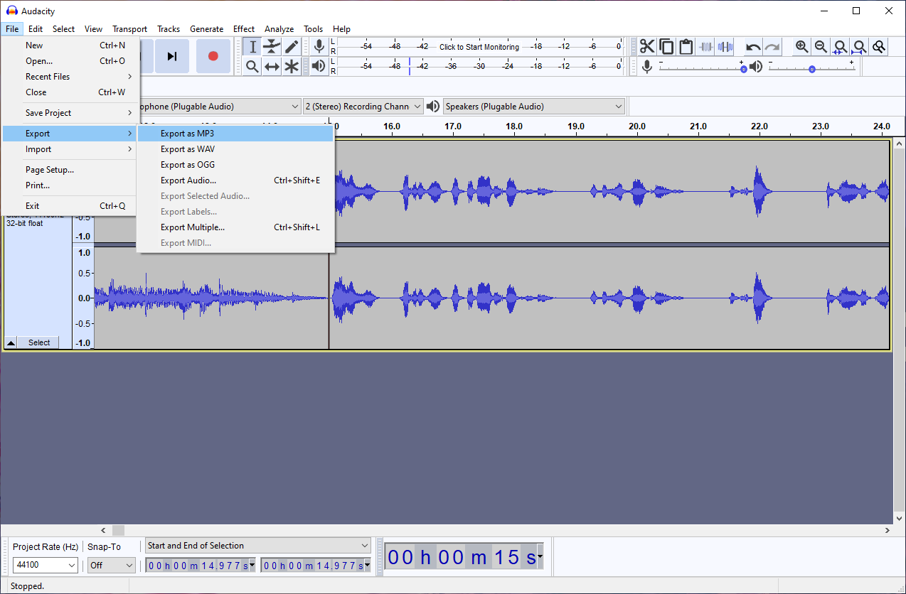Select the Multi-Tool asterisk icon
The width and height of the screenshot is (906, 594).
pyautogui.click(x=292, y=67)
